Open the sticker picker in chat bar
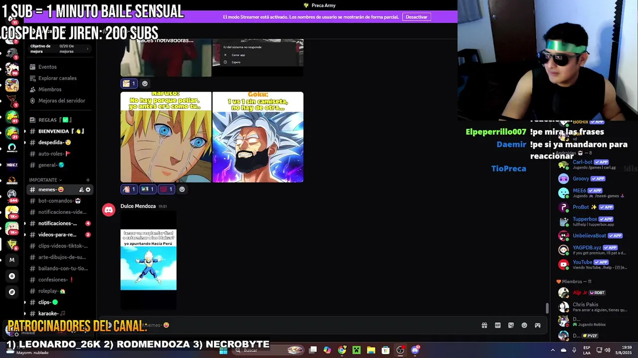The image size is (638, 358). coord(511,325)
